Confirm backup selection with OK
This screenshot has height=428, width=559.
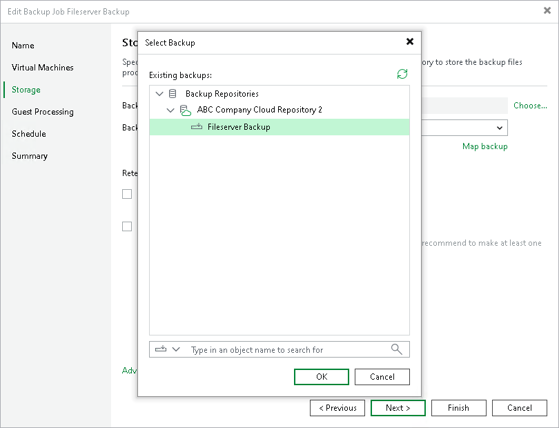click(x=321, y=377)
